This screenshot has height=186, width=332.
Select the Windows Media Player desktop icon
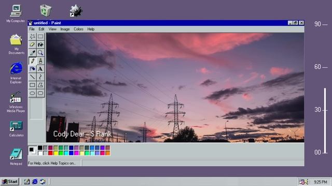pos(16,102)
